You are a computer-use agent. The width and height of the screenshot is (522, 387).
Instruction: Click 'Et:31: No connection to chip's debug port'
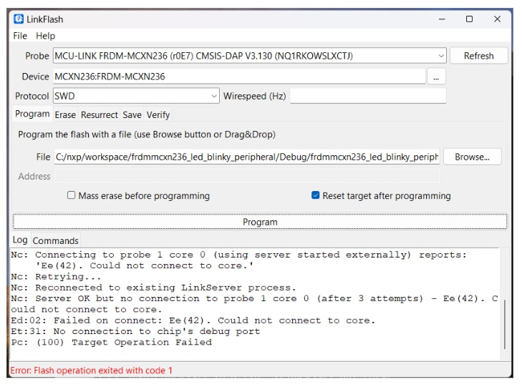(135, 331)
